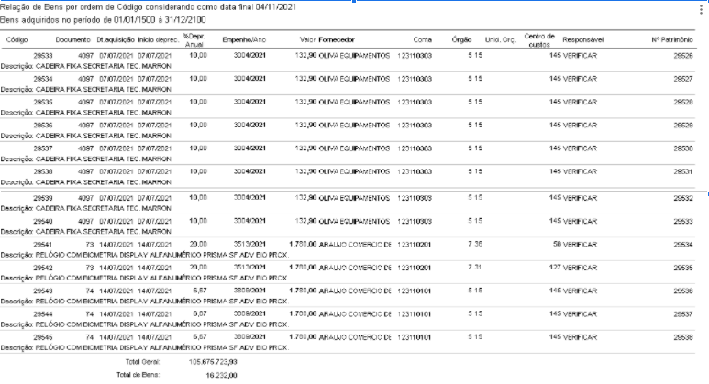709x384 pixels.
Task: Click centro de custos value 127
Action: (554, 268)
